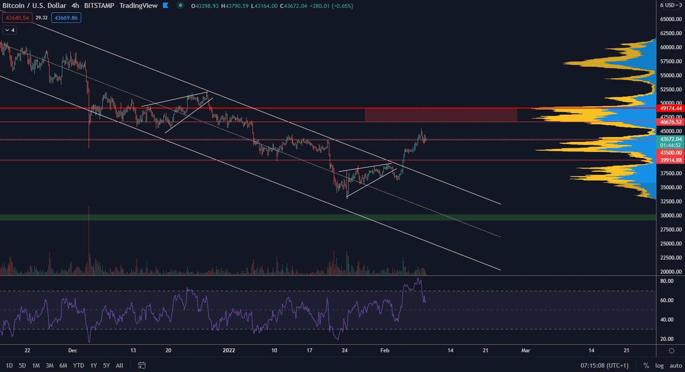Select the YTD time range
Screen dimensions: 685x372
pos(79,365)
